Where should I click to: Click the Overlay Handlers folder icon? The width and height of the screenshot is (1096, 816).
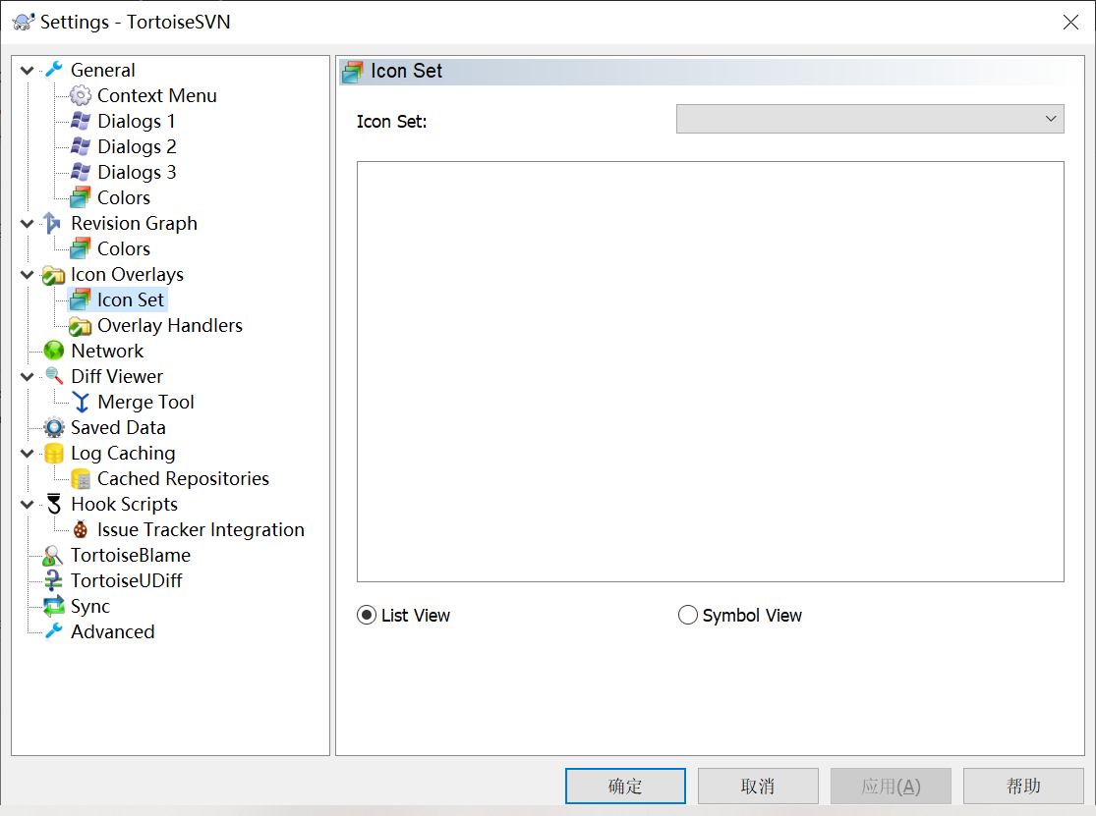point(81,325)
